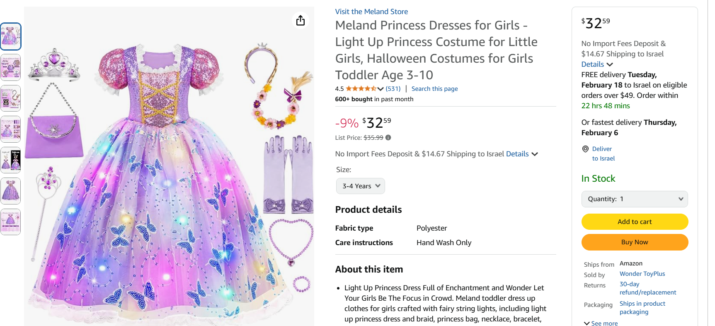Viewport: 715px width, 326px height.
Task: Open the Quantity dropdown
Action: point(634,199)
